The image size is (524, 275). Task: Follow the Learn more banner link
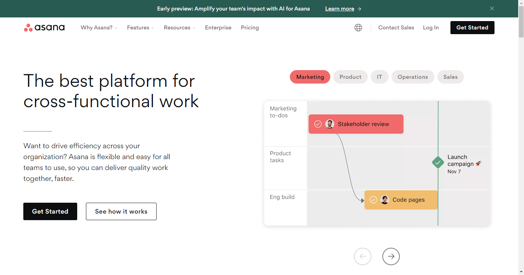[x=343, y=9]
